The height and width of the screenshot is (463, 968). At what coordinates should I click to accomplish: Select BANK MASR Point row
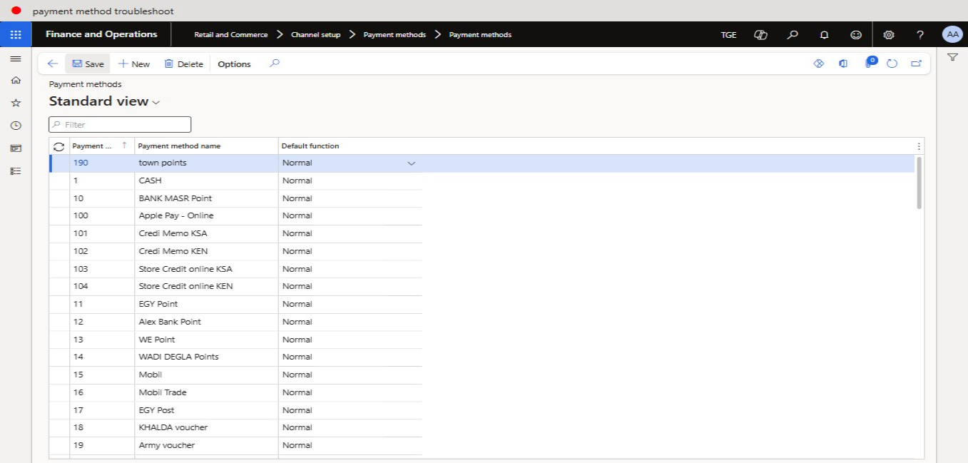[x=235, y=198]
